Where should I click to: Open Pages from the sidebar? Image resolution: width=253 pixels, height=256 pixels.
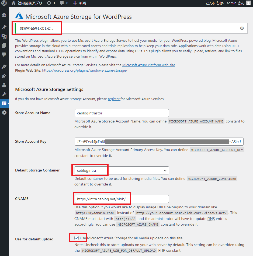(x=4, y=45)
